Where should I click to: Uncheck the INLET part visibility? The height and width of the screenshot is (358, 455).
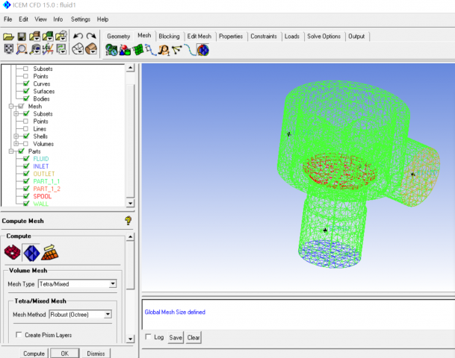(26, 166)
